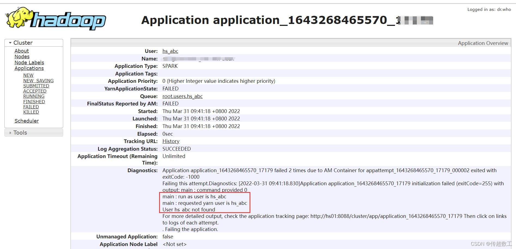516x249 pixels.
Task: Click 'requested yarn user is hs_abc' line
Action: point(205,203)
